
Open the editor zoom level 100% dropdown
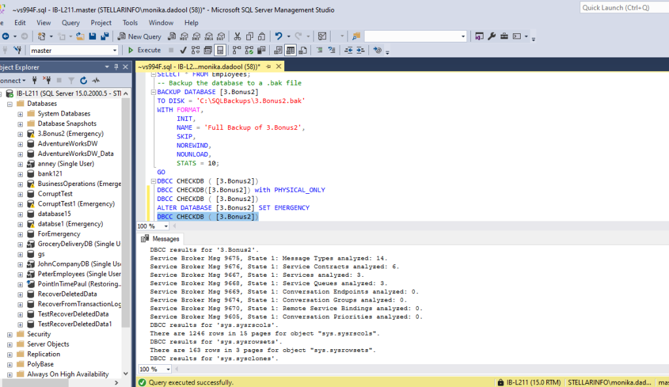(153, 226)
